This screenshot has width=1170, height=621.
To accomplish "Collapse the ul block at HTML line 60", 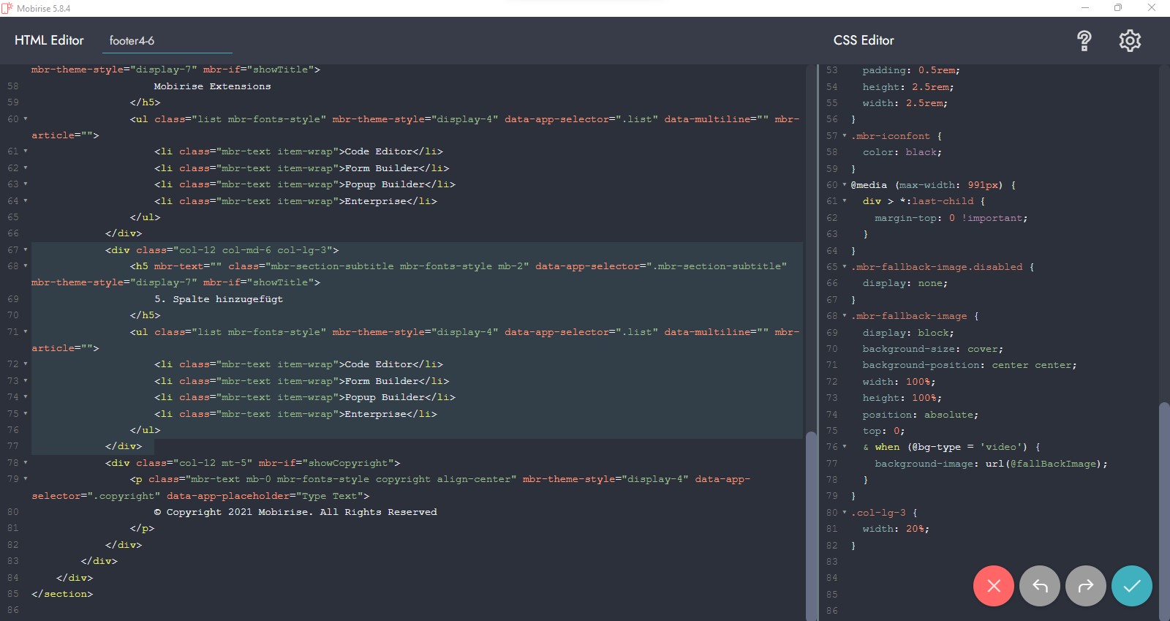I will [26, 119].
